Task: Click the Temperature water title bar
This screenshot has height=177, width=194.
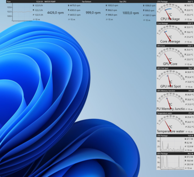Action: pyautogui.click(x=175, y=113)
